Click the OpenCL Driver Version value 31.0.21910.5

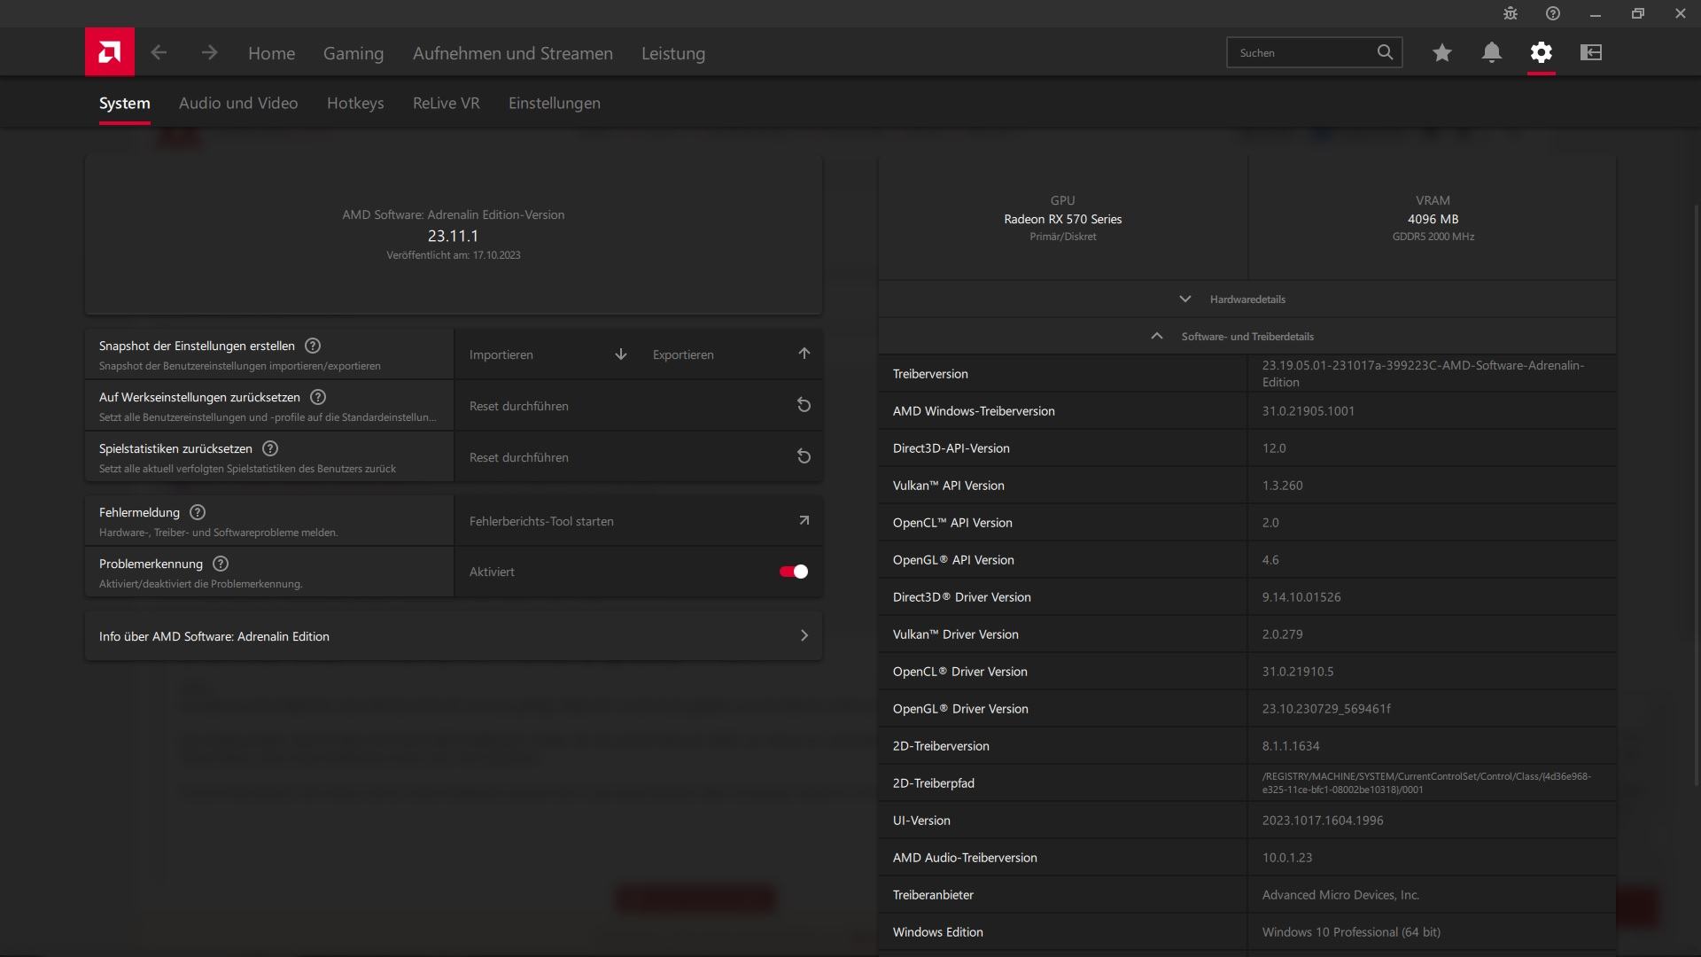[x=1298, y=672]
